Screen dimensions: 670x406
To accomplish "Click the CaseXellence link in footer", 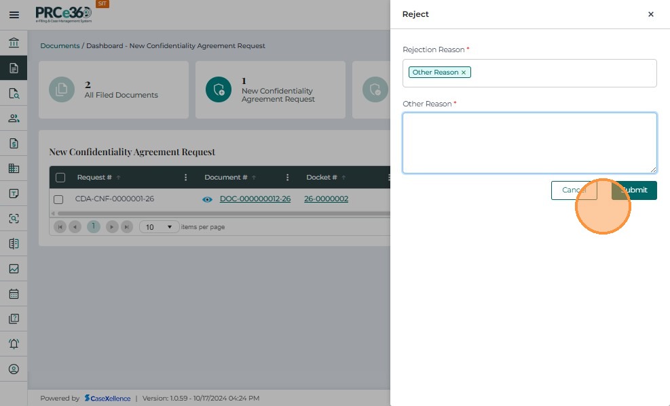I will pos(107,399).
